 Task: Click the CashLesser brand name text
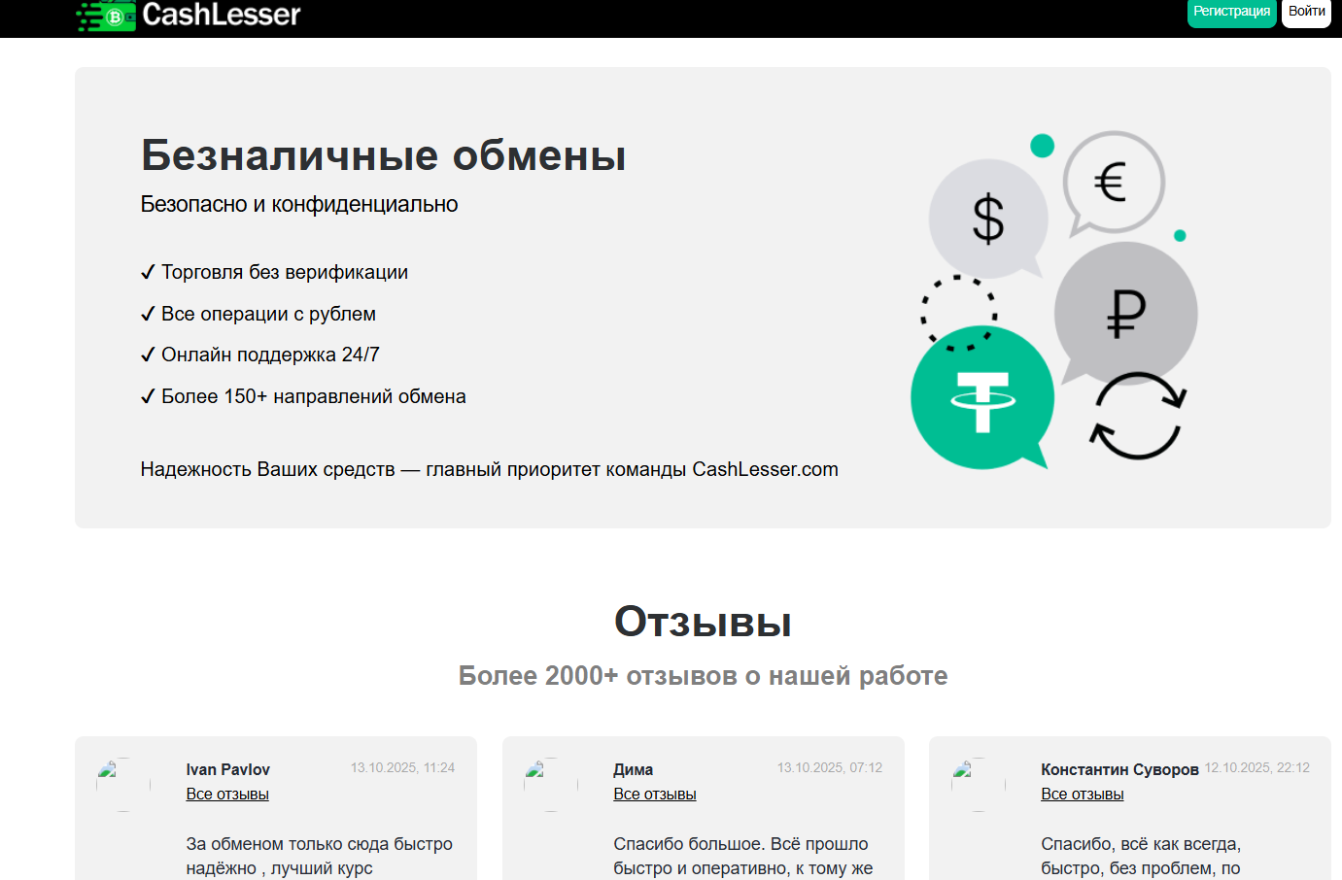click(x=222, y=15)
